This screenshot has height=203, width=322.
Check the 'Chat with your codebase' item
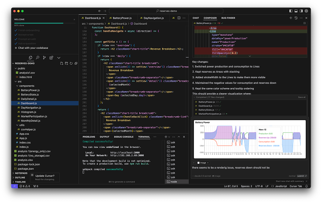tap(16, 48)
